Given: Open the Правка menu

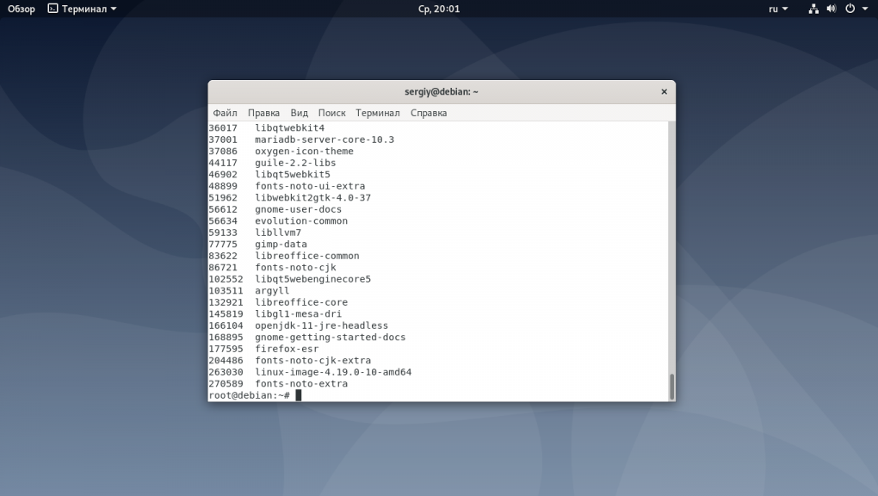Looking at the screenshot, I should point(263,113).
